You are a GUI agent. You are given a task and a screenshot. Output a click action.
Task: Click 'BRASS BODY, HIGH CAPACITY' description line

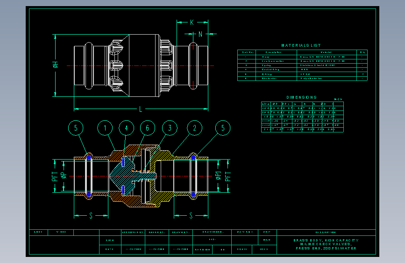326,240
